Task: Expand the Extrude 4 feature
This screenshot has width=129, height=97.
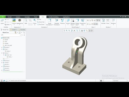Action: click(2, 70)
